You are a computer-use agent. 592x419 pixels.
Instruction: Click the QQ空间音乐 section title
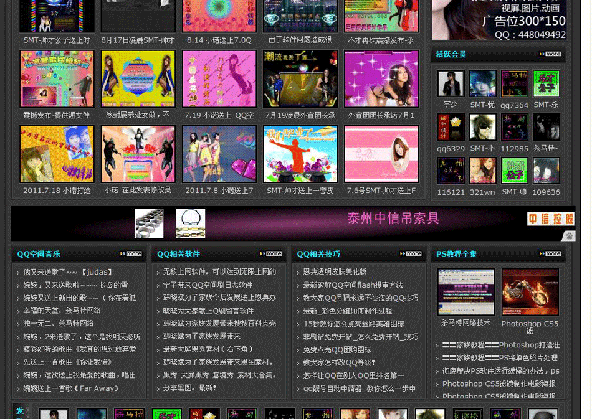pos(39,254)
